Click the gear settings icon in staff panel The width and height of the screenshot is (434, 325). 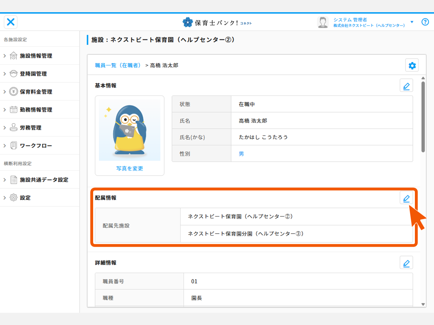point(412,65)
